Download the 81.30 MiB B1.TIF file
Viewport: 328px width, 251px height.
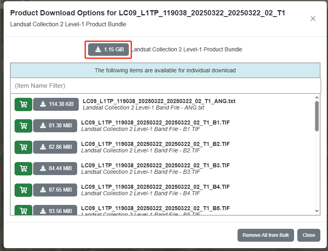55,126
